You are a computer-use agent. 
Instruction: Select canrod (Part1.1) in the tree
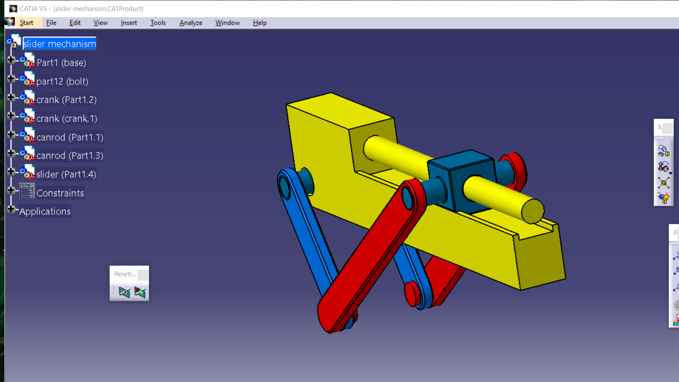pyautogui.click(x=70, y=137)
